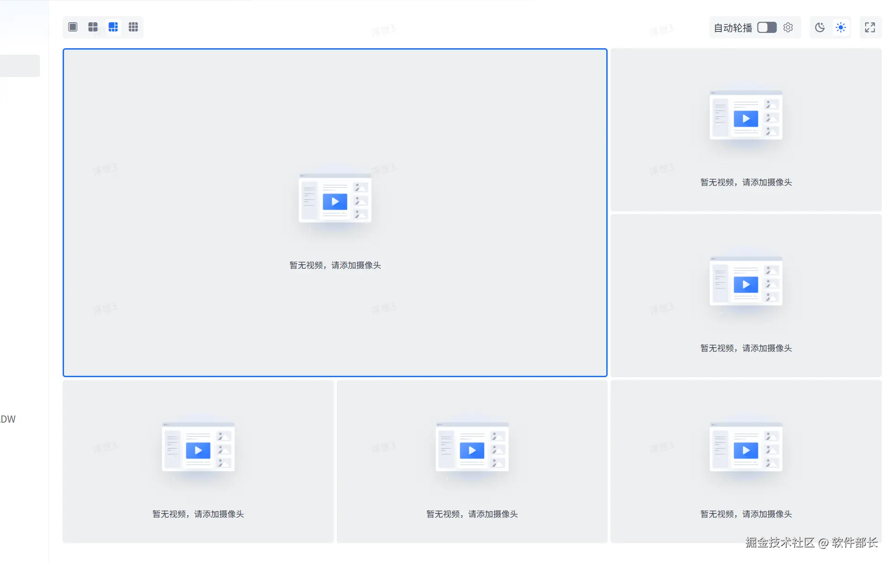
Task: Click play icon in main pane placeholder
Action: pyautogui.click(x=335, y=202)
